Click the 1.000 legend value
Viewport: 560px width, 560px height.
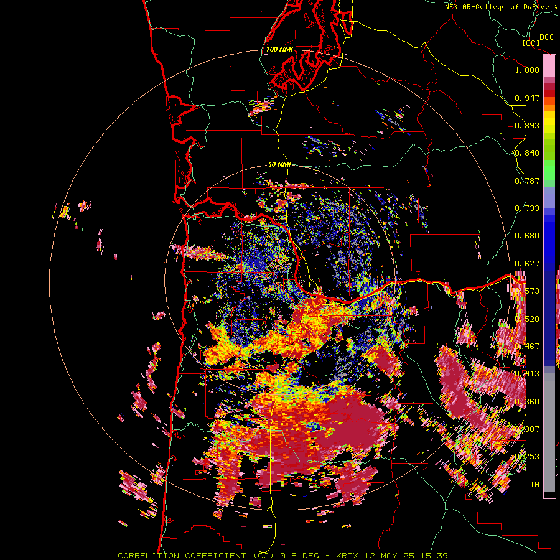tap(527, 70)
